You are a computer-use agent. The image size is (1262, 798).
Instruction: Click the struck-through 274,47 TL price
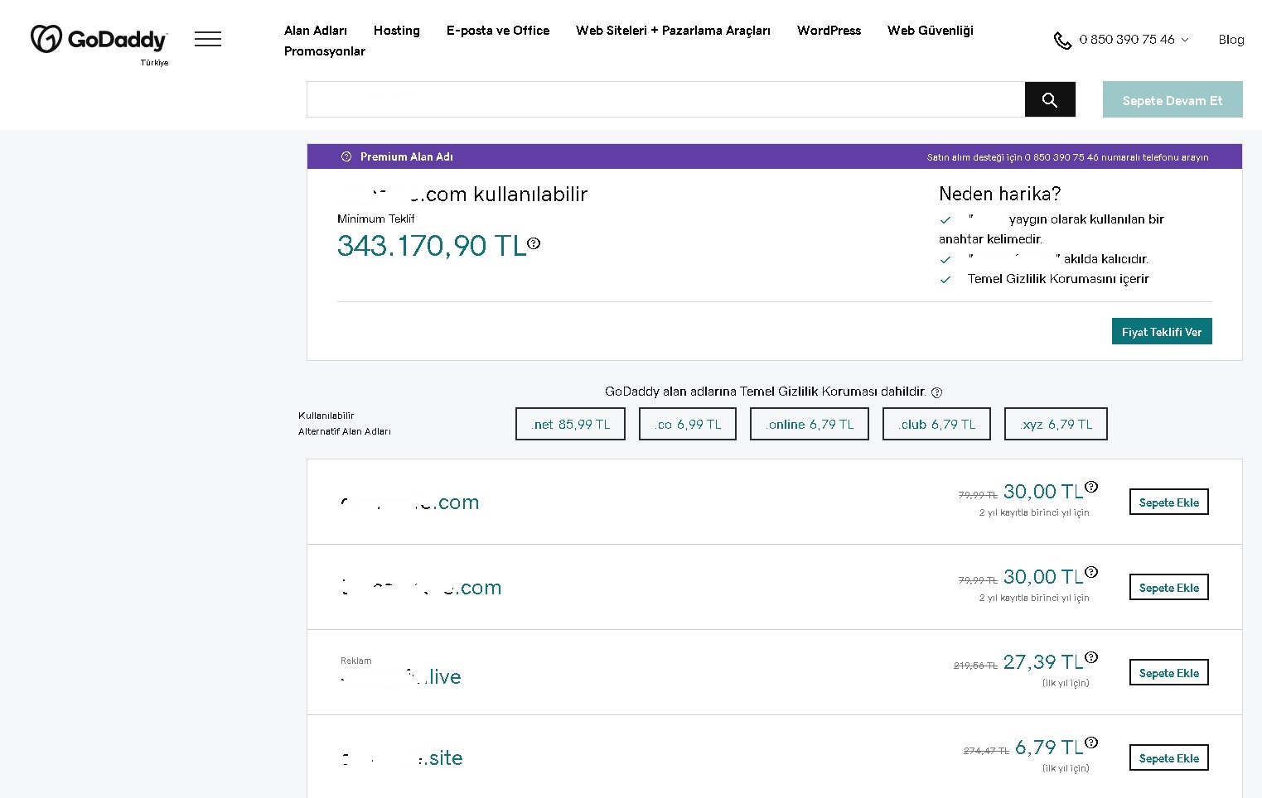coord(986,751)
